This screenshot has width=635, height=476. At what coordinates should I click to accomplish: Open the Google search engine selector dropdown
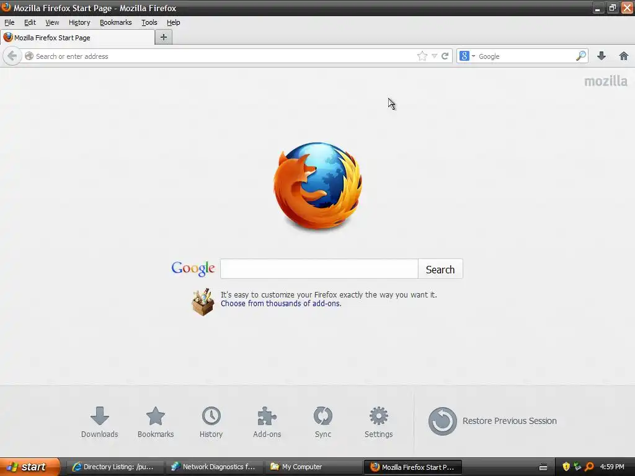click(468, 56)
